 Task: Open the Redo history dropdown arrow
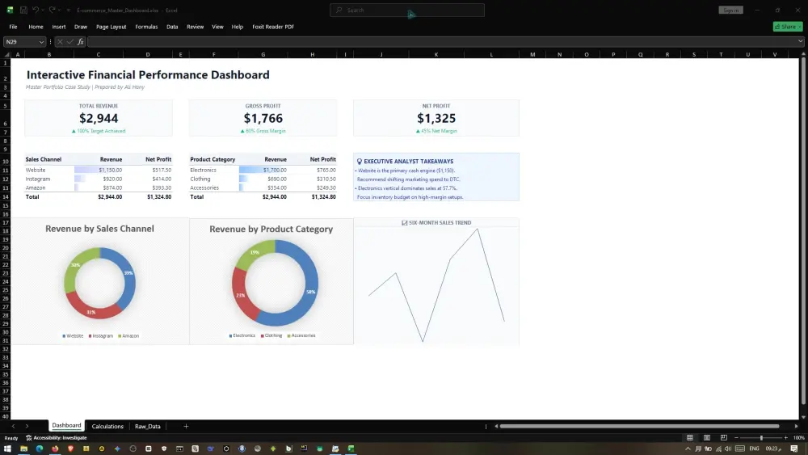(x=59, y=10)
